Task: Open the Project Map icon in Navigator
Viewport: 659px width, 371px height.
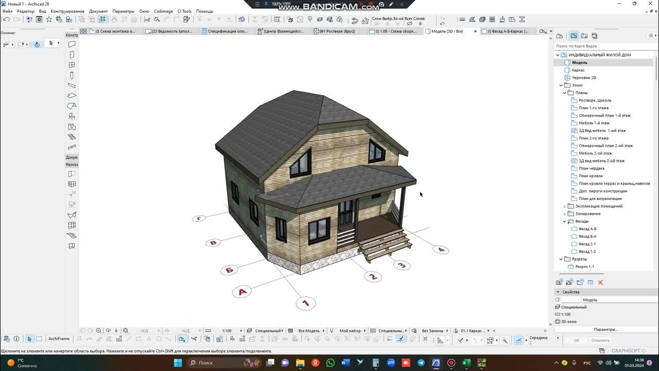Action: [560, 36]
